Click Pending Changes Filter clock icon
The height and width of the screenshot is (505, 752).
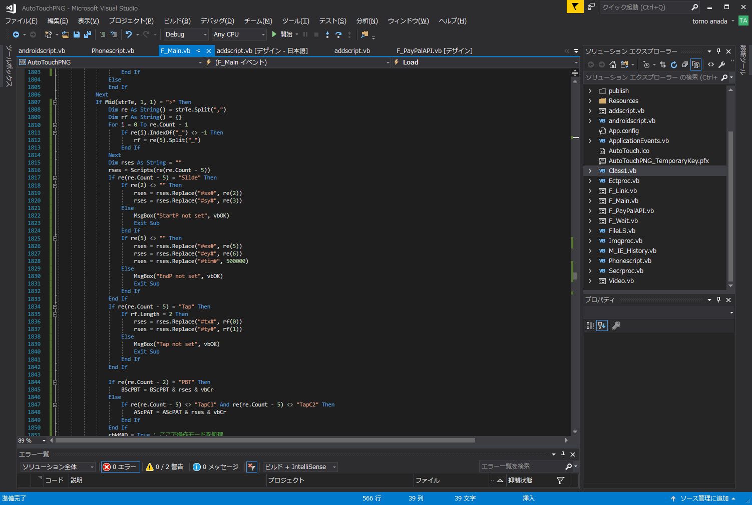646,64
